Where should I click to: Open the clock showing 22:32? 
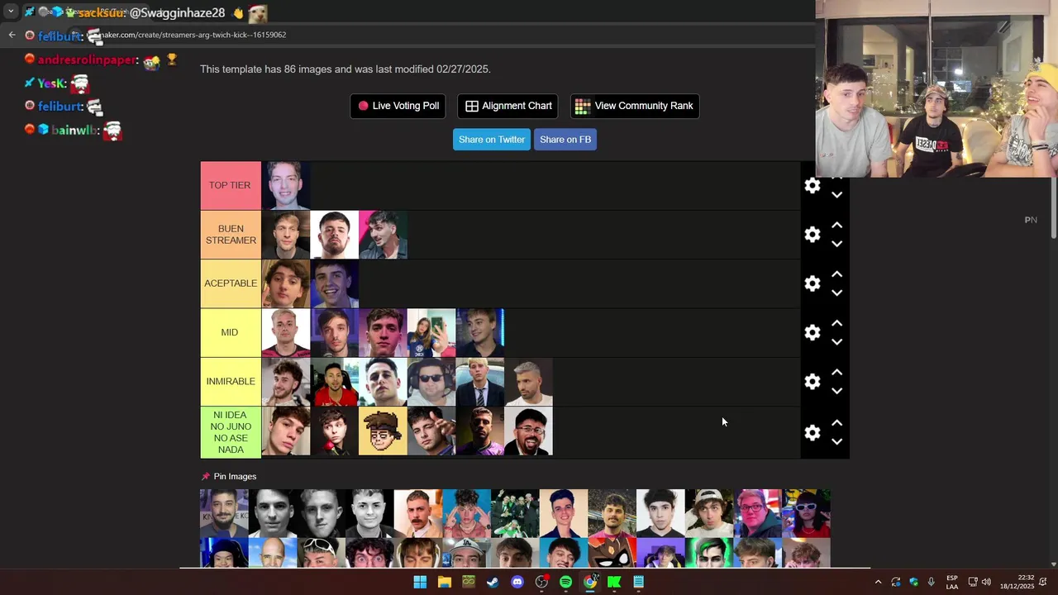pyautogui.click(x=1017, y=582)
